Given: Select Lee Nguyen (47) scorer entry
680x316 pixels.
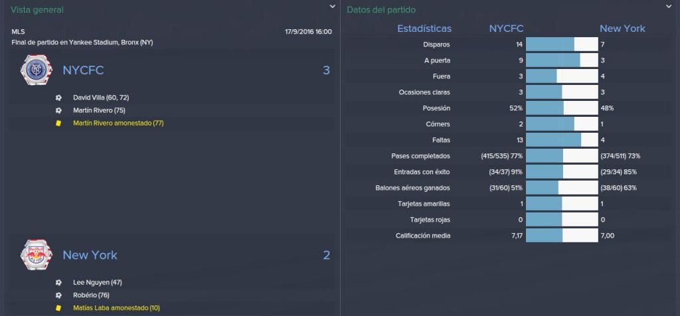Looking at the screenshot, I should point(98,283).
